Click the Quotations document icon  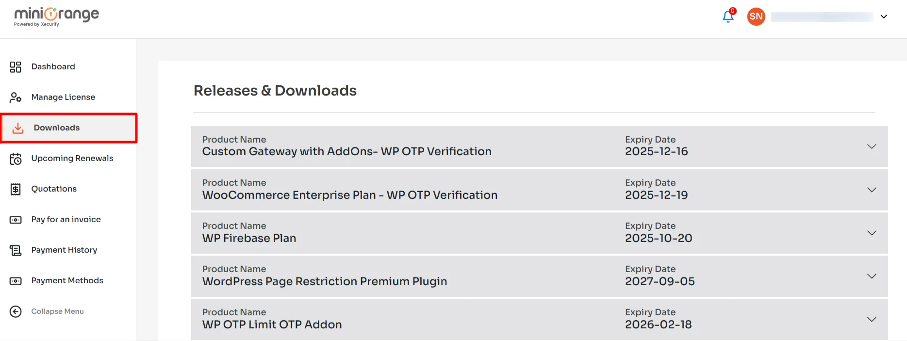click(x=16, y=189)
